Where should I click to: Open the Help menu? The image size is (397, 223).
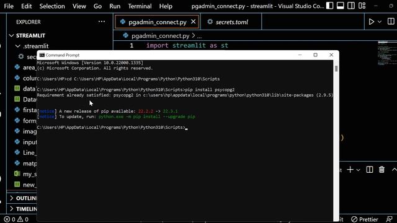166,6
